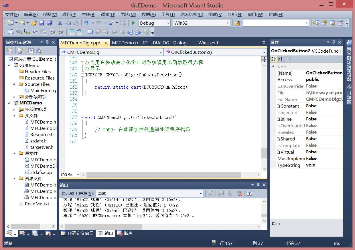Comment out the selected lines icon
Image resolution: width=355 pixels, height=250 pixels.
(72, 32)
